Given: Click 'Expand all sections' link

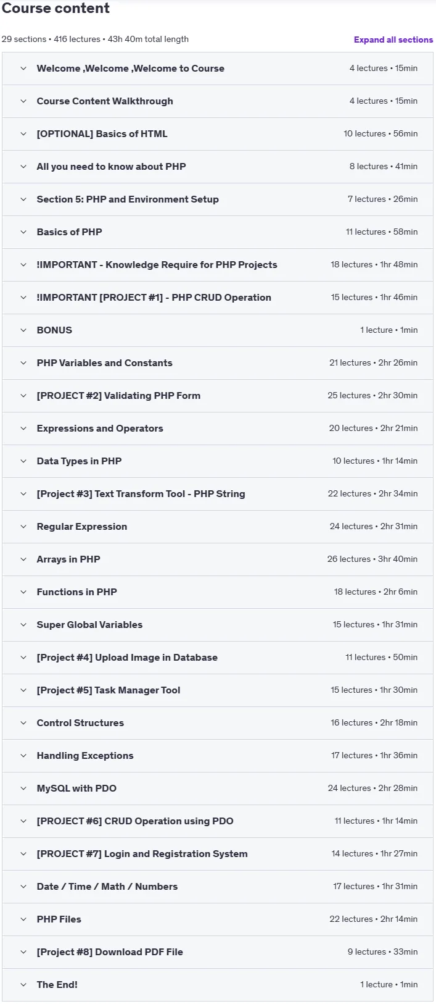Looking at the screenshot, I should point(393,40).
